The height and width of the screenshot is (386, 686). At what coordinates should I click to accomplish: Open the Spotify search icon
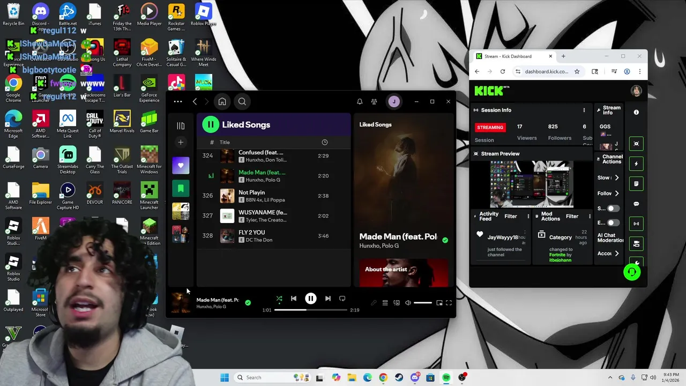242,101
